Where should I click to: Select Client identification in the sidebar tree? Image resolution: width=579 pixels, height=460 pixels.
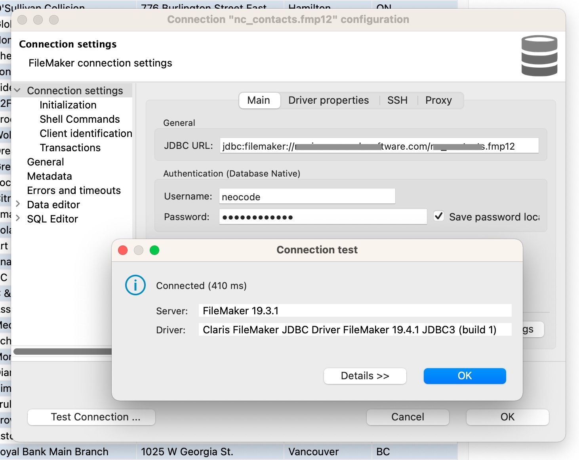(86, 133)
